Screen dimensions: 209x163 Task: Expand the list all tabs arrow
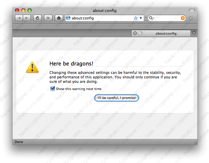(194, 33)
